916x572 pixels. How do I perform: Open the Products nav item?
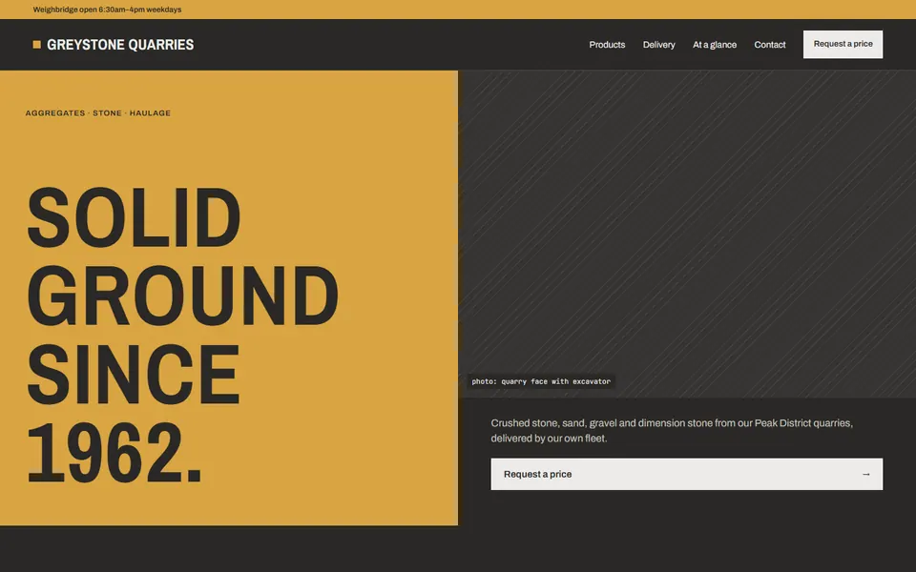tap(607, 45)
